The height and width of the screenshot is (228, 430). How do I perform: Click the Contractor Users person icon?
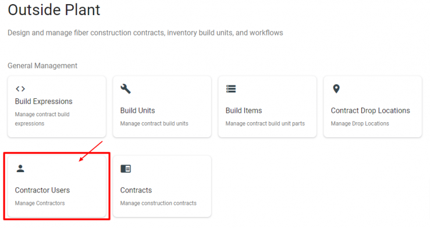pyautogui.click(x=20, y=169)
